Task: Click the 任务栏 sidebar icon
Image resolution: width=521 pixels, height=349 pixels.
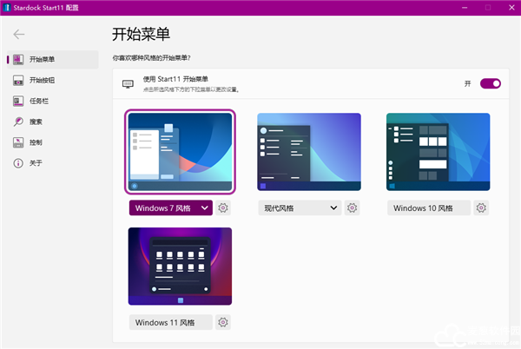Action: point(18,101)
